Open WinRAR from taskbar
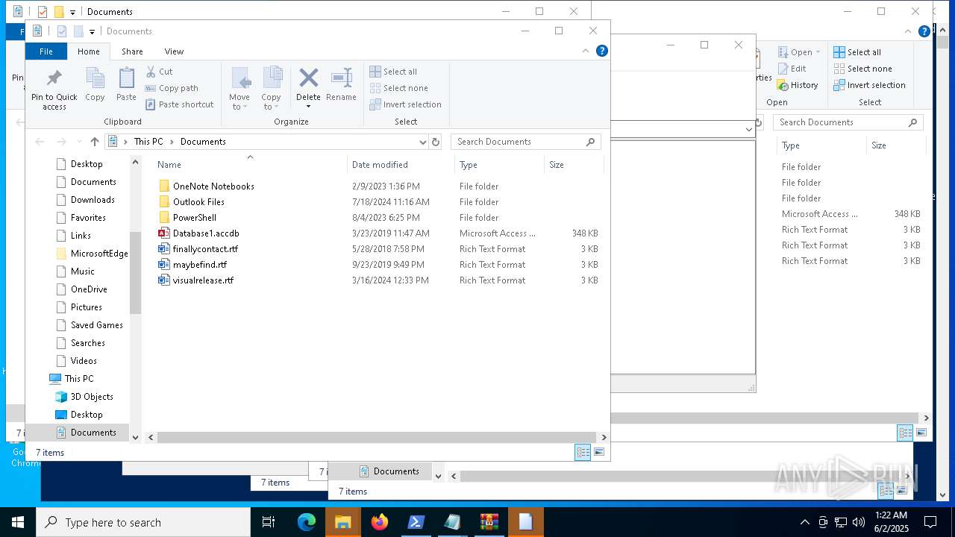This screenshot has width=955, height=537. point(489,522)
